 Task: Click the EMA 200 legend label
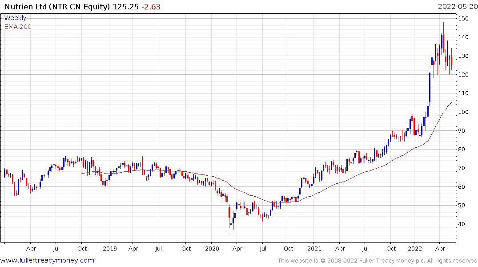click(x=18, y=27)
